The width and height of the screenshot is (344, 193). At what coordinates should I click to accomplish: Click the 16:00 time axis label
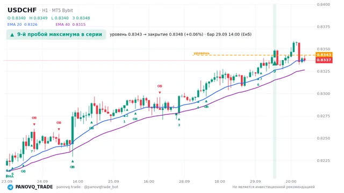pos(149,181)
